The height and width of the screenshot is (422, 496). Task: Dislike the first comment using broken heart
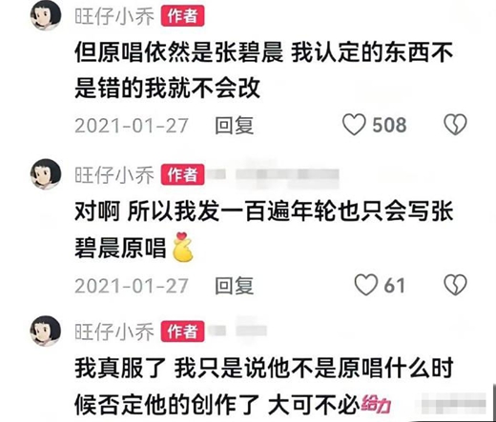click(455, 125)
